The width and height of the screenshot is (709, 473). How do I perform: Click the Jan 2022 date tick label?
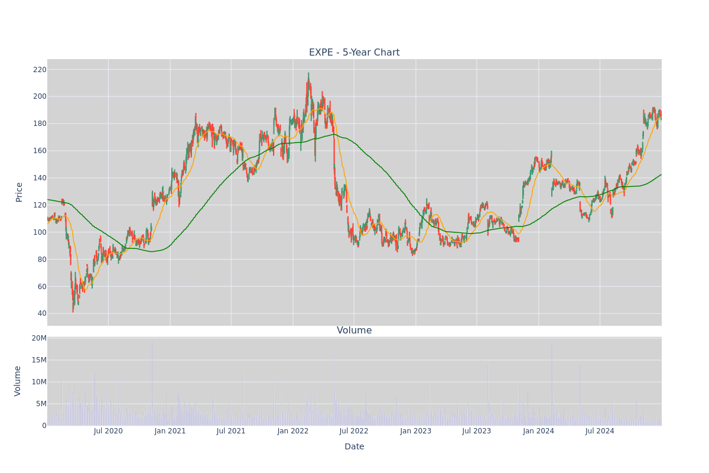coord(293,431)
